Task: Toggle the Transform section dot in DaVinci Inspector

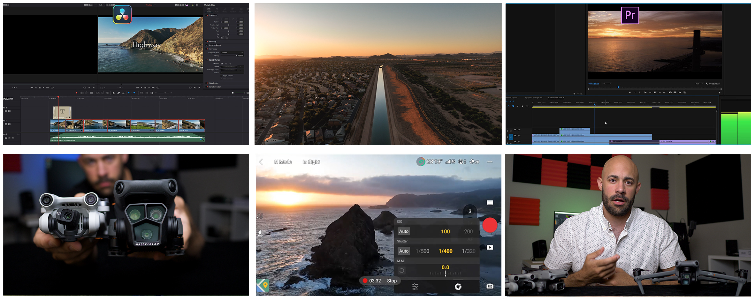Action: (x=207, y=15)
